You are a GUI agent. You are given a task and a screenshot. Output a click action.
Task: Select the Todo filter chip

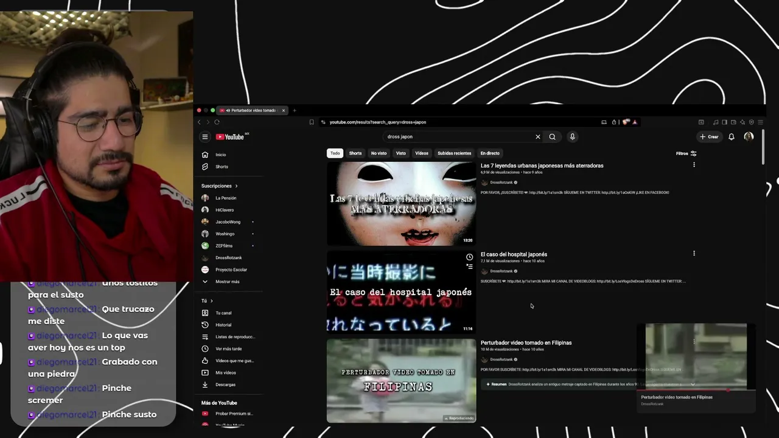pyautogui.click(x=335, y=153)
